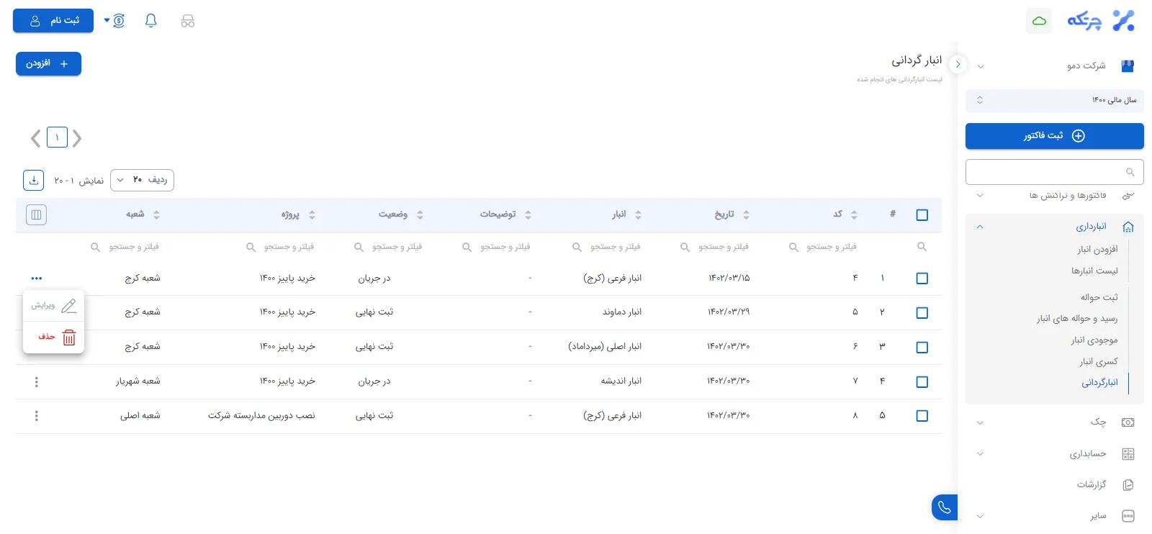Image resolution: width=1152 pixels, height=534 pixels.
Task: Expand the حسابداری sidebar section
Action: click(x=1054, y=454)
